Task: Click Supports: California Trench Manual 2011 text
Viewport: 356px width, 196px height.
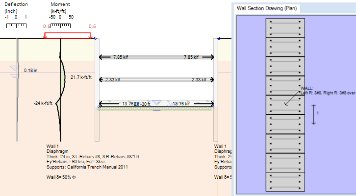Action: pos(87,167)
